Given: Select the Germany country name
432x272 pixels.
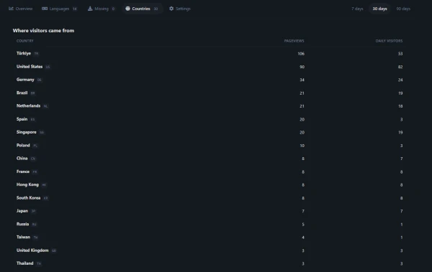Looking at the screenshot, I should point(25,80).
